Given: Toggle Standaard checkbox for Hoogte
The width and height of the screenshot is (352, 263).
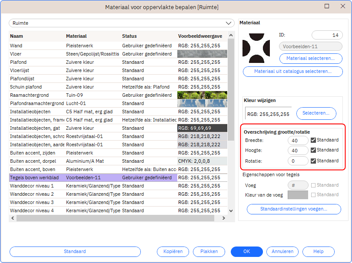Looking at the screenshot, I should [x=314, y=150].
